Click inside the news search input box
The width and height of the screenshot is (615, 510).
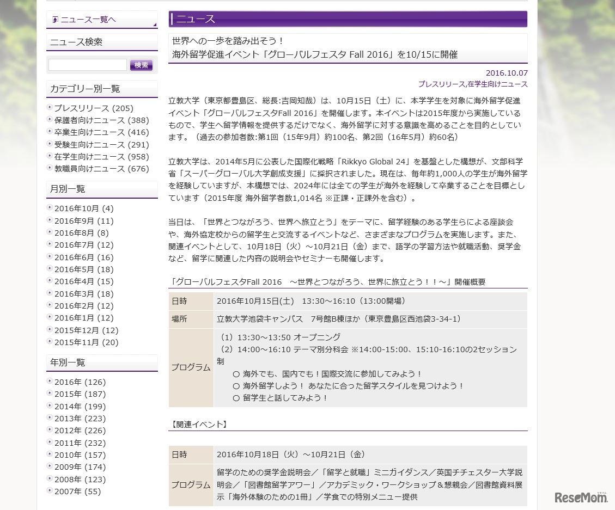(87, 64)
